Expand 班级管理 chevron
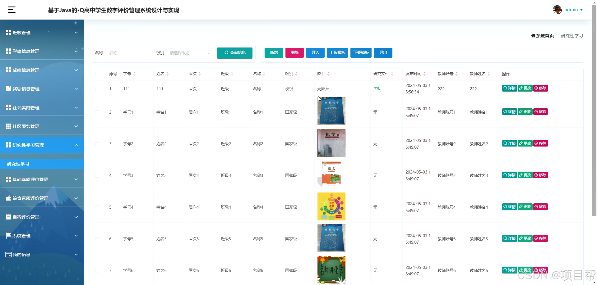Viewport: 597px width, 285px height. tap(76, 33)
